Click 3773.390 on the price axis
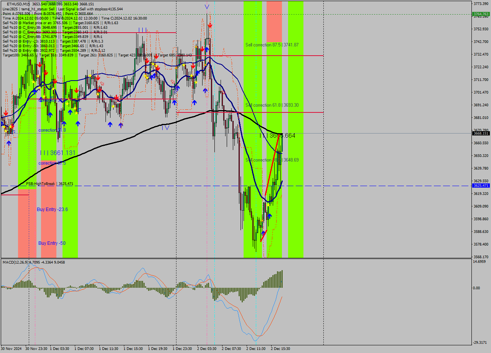Screen dimensions: 491x353 481,3
